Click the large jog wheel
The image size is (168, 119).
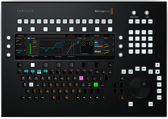point(141,88)
